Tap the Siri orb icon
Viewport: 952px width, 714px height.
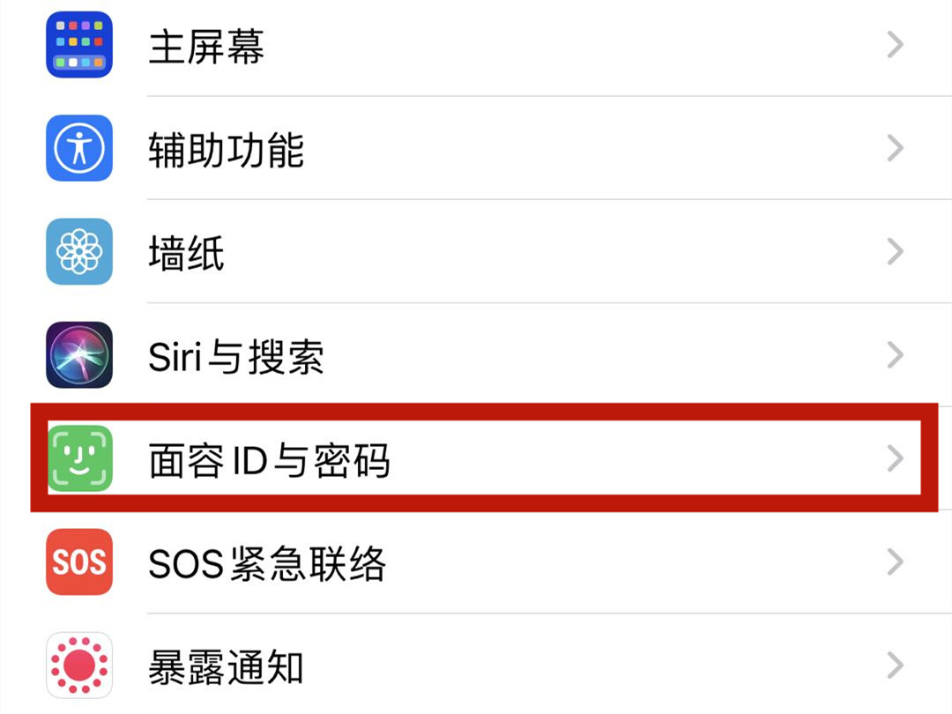(x=79, y=355)
